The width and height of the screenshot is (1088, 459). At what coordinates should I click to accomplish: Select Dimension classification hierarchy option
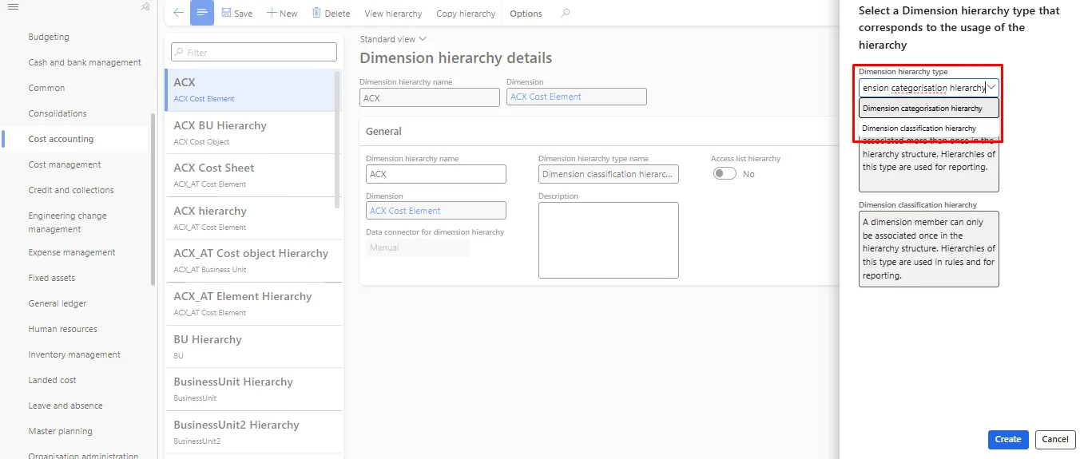929,128
